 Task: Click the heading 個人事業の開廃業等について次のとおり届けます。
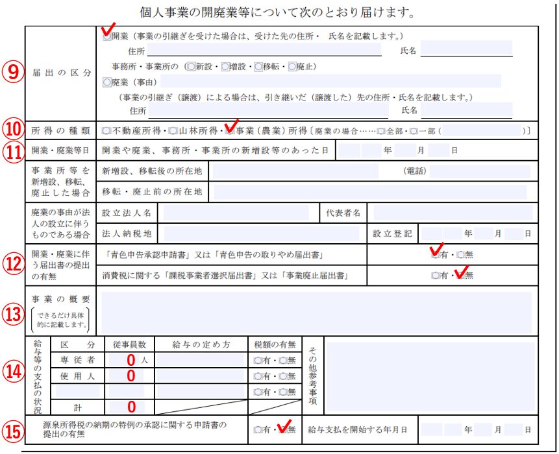click(278, 13)
